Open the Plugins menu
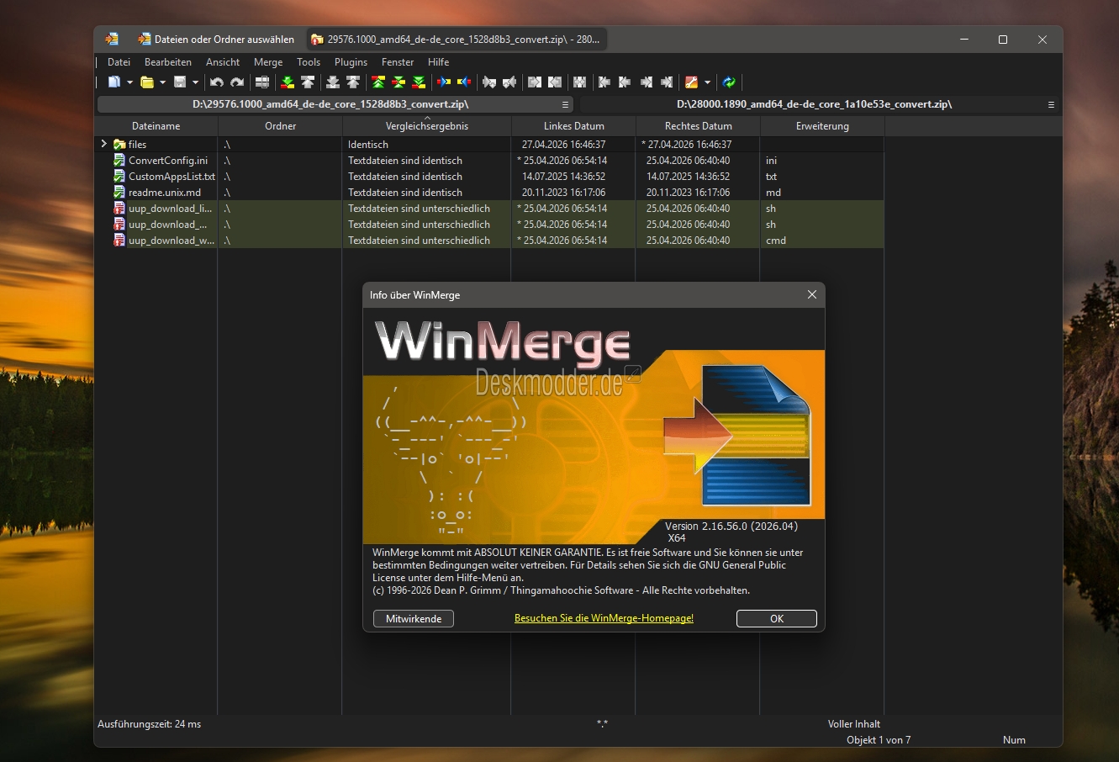 [x=351, y=62]
